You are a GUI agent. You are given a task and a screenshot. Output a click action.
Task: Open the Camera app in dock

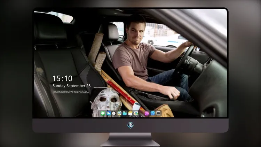pyautogui.click(x=158, y=113)
